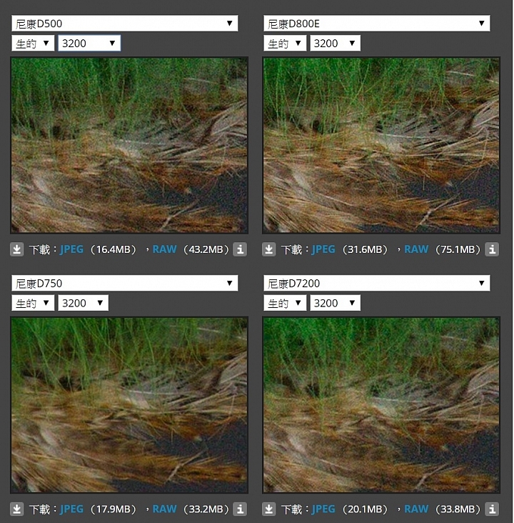Open the 尼康D500 camera model dropdown
Screen dimensions: 514x523
click(125, 24)
